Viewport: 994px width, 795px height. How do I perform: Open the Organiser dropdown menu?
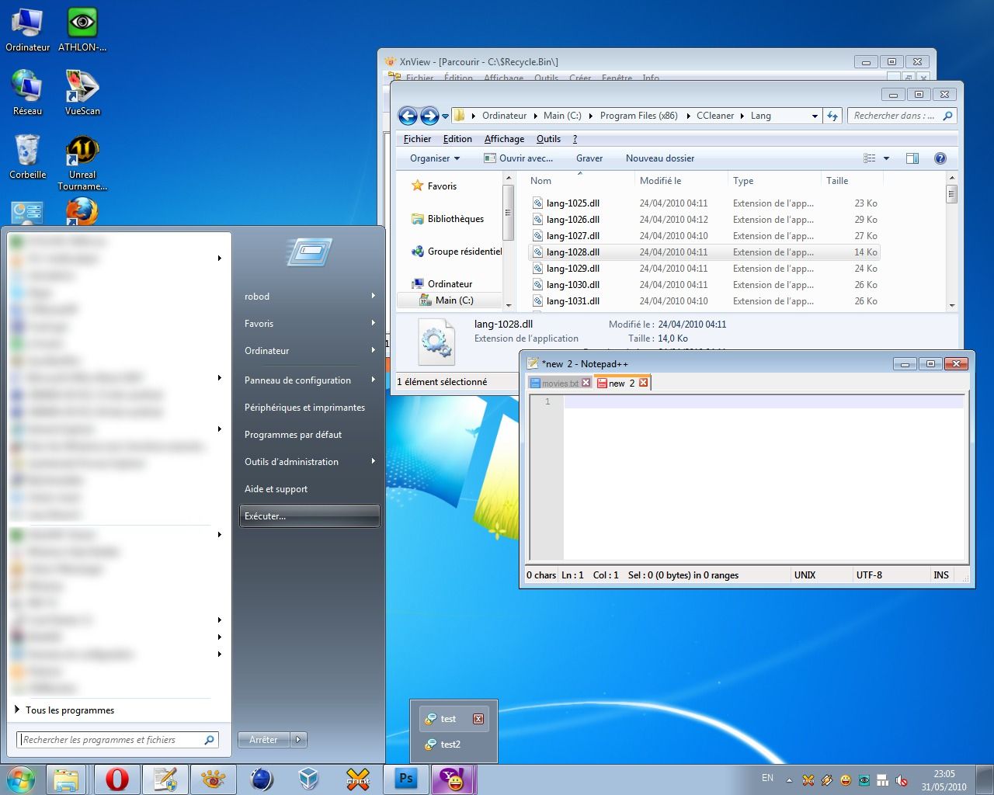click(x=435, y=158)
